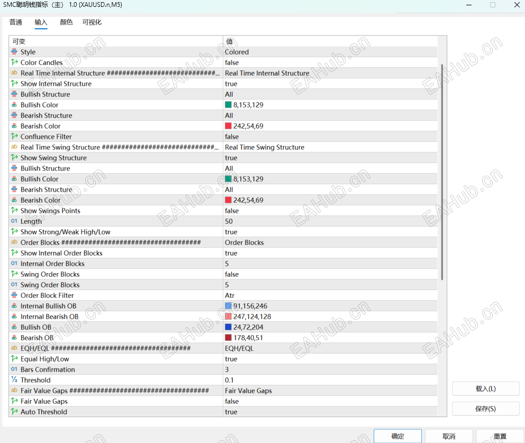
Task: Click the string icon beside Order Blocks header
Action: (14, 242)
